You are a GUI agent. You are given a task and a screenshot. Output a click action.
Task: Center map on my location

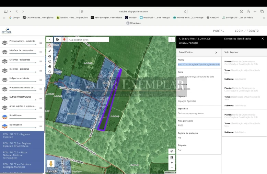coord(172,151)
